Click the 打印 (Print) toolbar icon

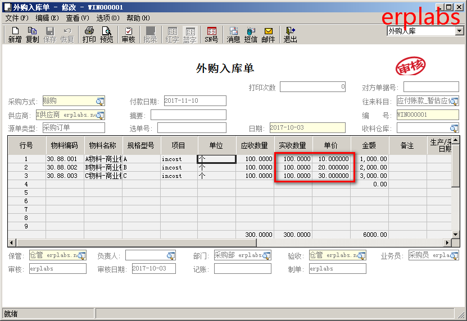pyautogui.click(x=89, y=34)
